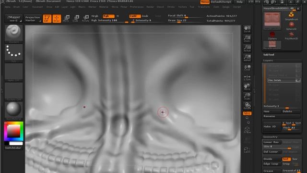307x173 pixels.
Task: Click the Frame mesh icon
Action: tap(247, 130)
